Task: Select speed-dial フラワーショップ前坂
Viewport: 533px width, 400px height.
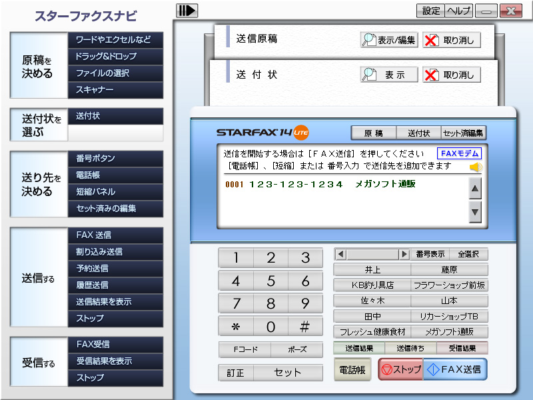Action: (449, 285)
